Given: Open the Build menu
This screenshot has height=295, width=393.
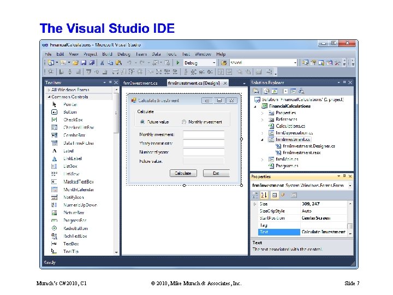Looking at the screenshot, I should coord(107,54).
